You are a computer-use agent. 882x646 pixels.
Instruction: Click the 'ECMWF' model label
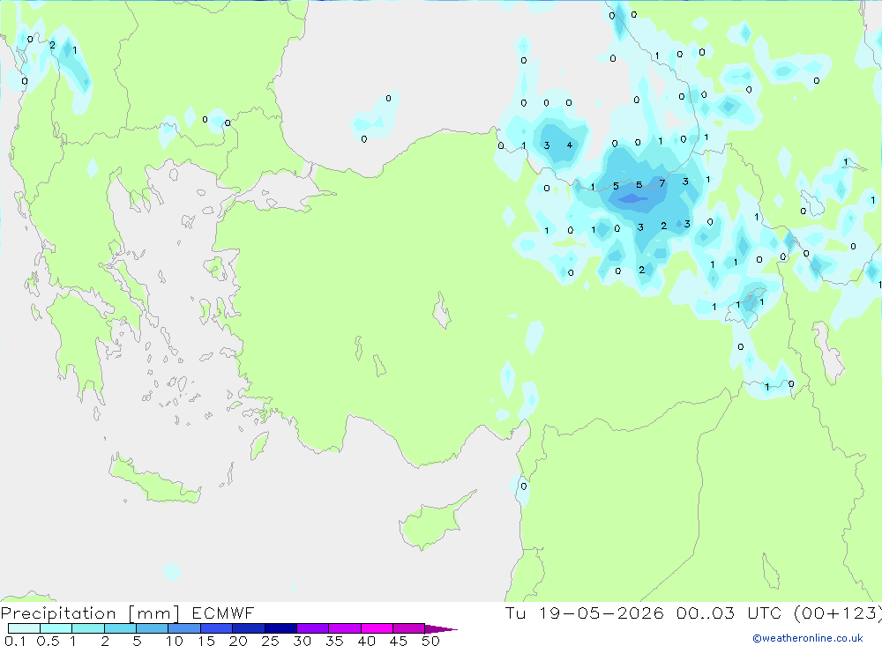(223, 613)
